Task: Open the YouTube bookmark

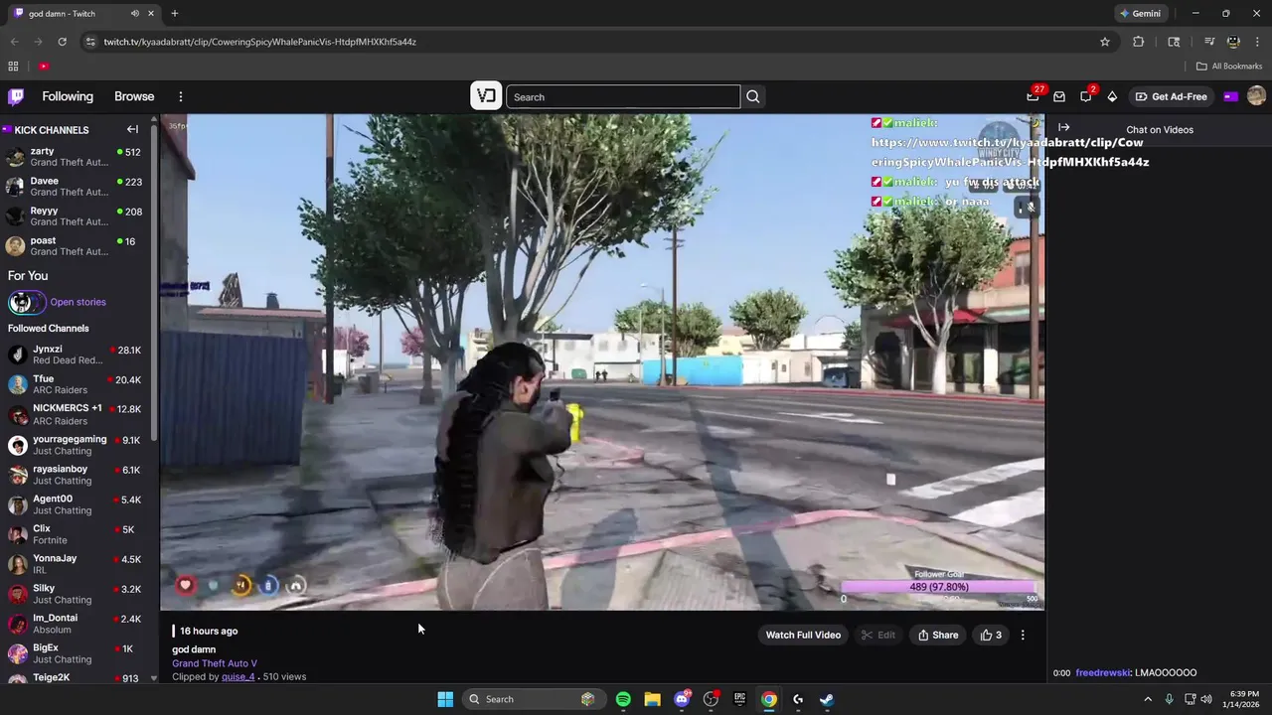Action: tap(44, 67)
